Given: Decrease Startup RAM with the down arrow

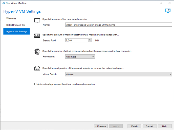Looking at the screenshot, I should pyautogui.click(x=90, y=41).
